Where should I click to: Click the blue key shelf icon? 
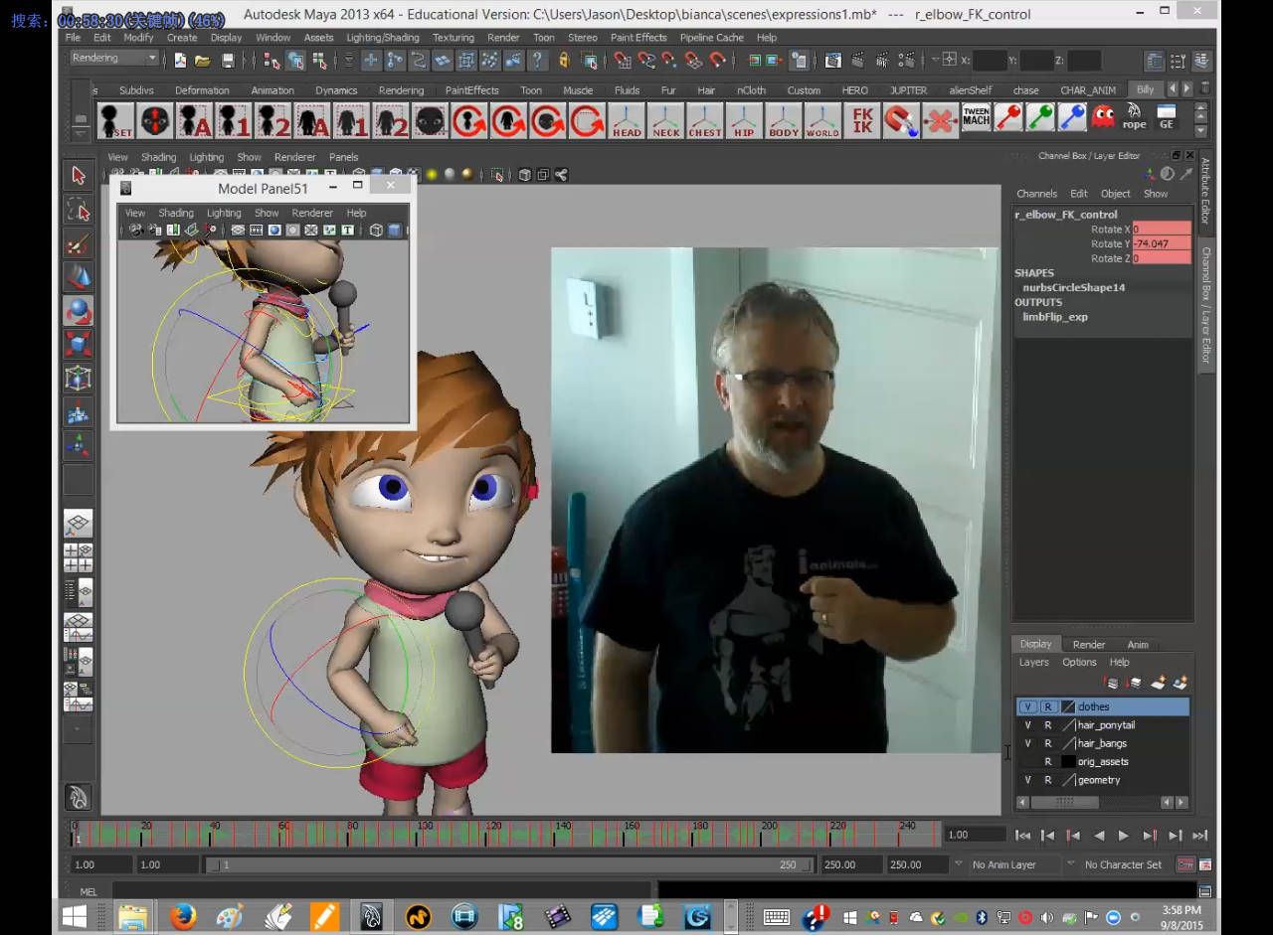[x=1072, y=117]
